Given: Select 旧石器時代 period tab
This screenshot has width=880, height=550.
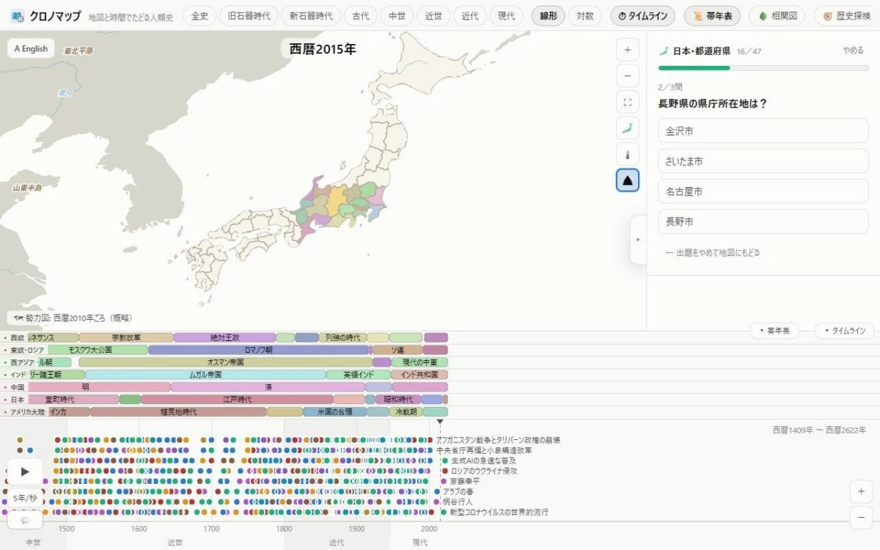Looking at the screenshot, I should click(x=249, y=16).
